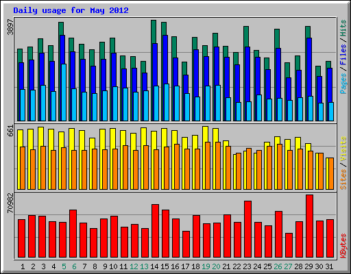Click the vertical "Files" legend word
Screen dimensions: 351x274
tap(343, 55)
